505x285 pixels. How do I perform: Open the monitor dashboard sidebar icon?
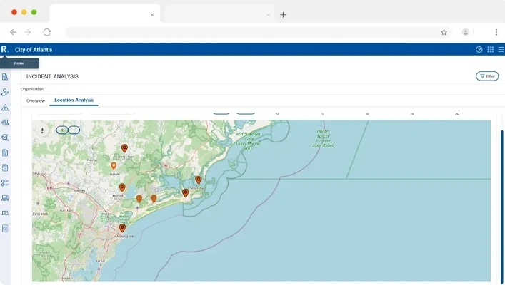point(5,198)
